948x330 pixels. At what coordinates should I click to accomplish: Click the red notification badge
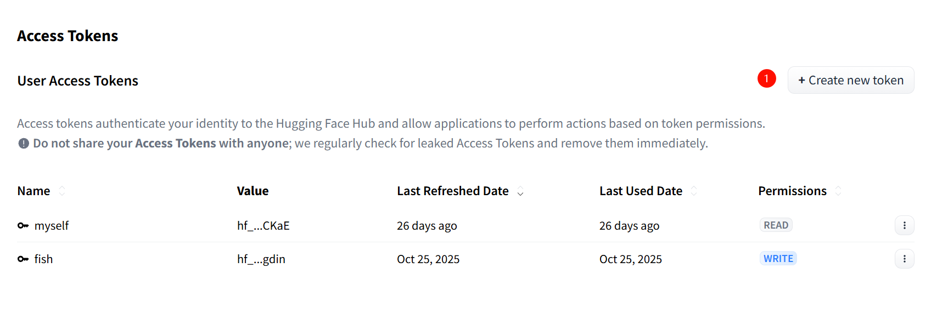click(766, 78)
